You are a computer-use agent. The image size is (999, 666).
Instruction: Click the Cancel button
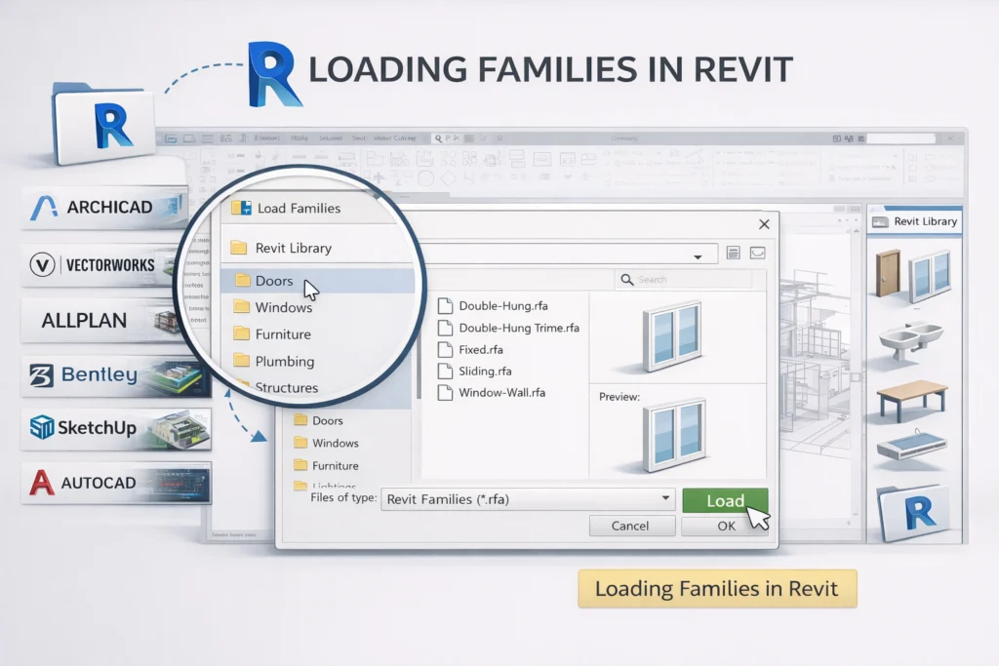tap(632, 525)
